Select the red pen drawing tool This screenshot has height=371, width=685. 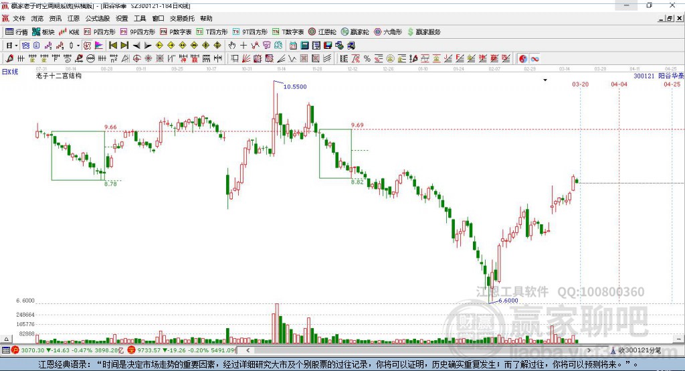click(x=9, y=58)
